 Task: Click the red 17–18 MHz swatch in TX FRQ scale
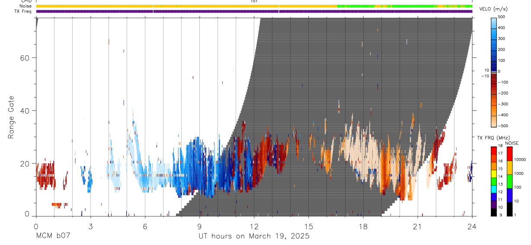click(x=494, y=150)
